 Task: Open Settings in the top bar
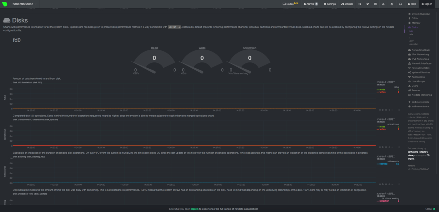point(330,4)
